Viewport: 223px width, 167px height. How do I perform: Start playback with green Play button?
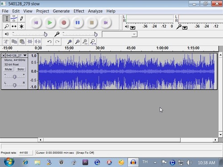pos(50,23)
